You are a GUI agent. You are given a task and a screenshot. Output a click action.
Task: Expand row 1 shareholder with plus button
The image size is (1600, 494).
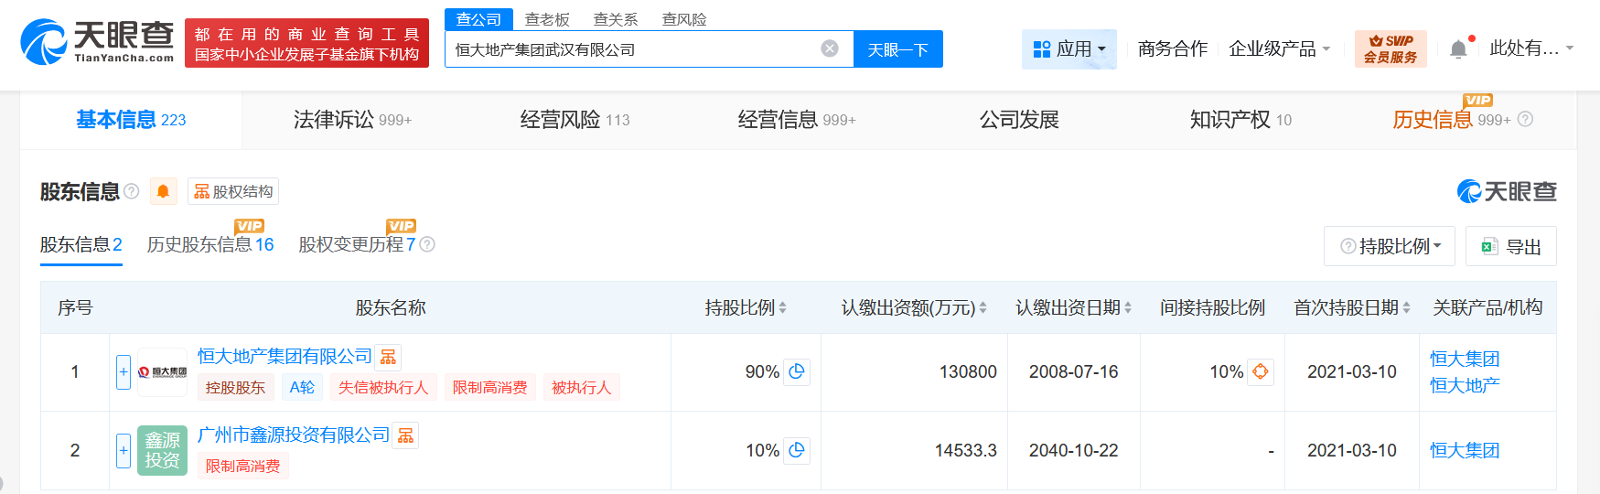coord(123,372)
